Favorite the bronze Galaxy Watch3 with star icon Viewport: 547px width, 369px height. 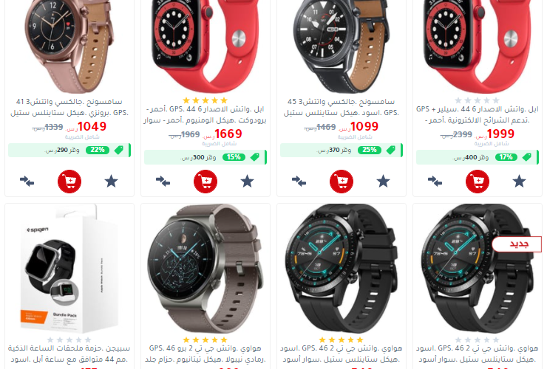coord(112,182)
